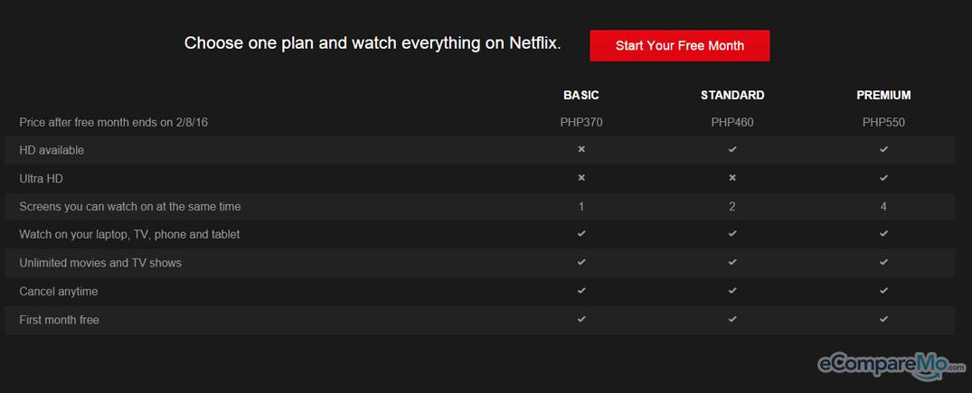Click Standard checkmark for watch on laptop row
This screenshot has height=393, width=972.
coord(732,234)
